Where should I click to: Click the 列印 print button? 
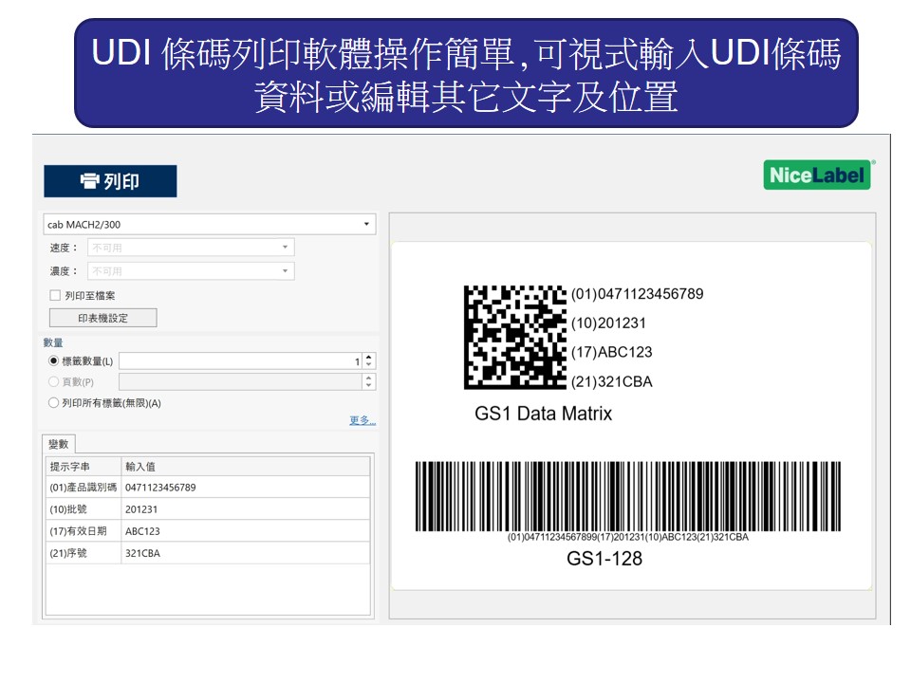pyautogui.click(x=110, y=181)
